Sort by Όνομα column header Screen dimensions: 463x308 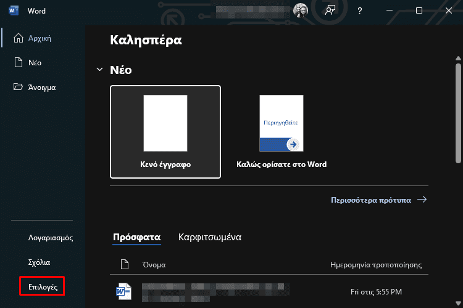[154, 265]
